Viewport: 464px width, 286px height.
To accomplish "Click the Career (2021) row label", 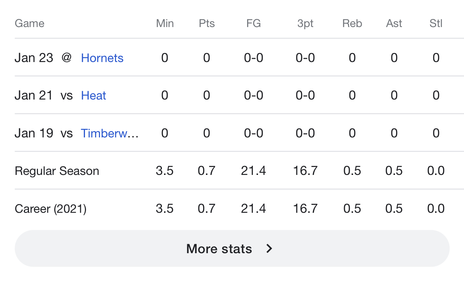I will [51, 208].
